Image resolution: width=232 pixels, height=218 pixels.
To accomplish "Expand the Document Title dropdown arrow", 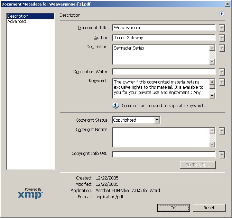I will [x=222, y=28].
